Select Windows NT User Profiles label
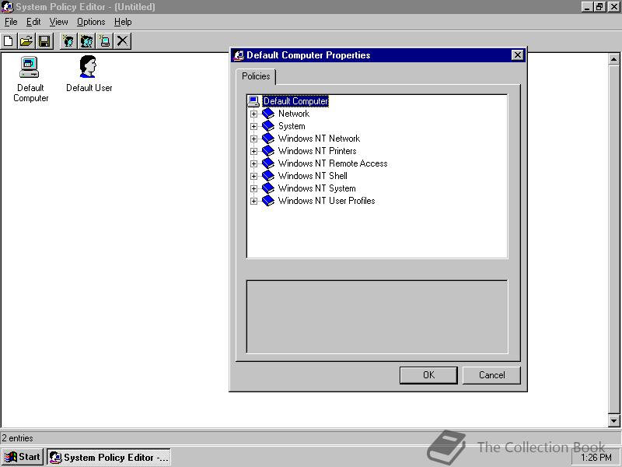The width and height of the screenshot is (622, 467). coord(327,201)
